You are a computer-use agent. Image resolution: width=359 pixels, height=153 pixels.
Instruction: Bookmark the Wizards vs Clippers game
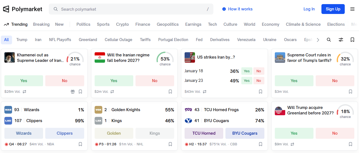click(80, 144)
